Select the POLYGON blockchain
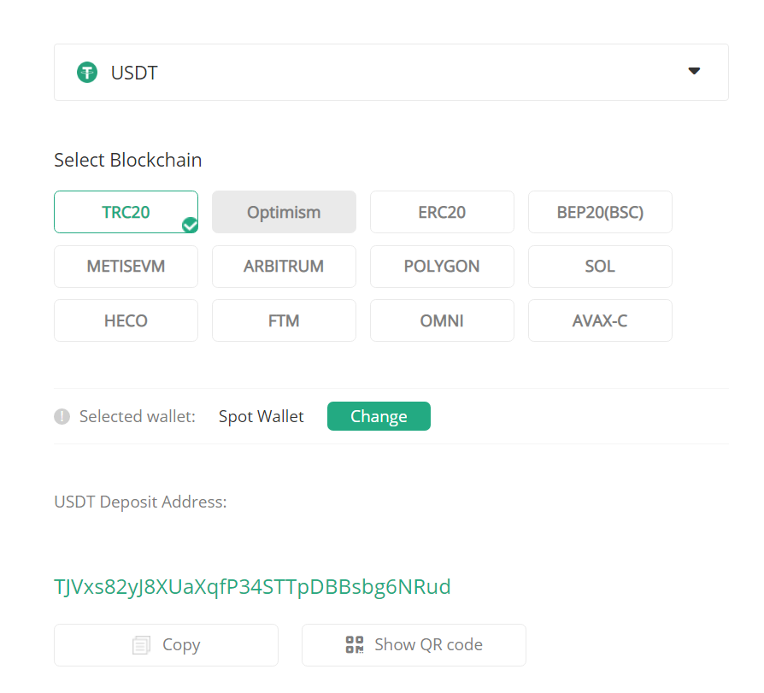This screenshot has height=693, width=764. pyautogui.click(x=442, y=267)
